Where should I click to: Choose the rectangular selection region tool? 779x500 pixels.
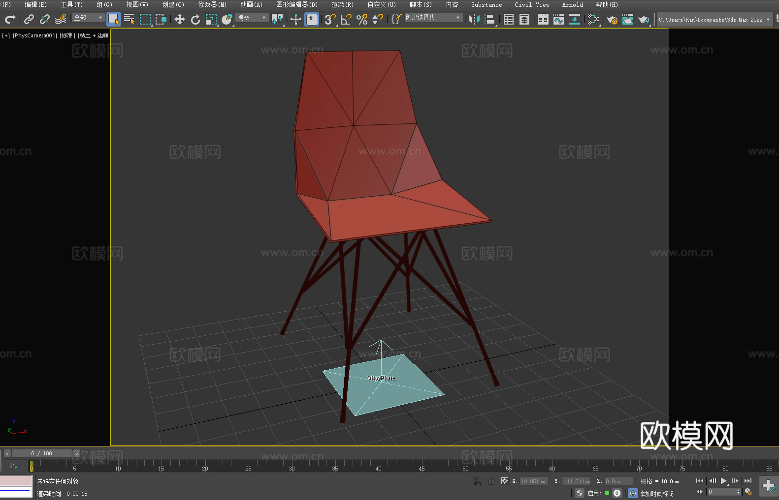coord(145,19)
